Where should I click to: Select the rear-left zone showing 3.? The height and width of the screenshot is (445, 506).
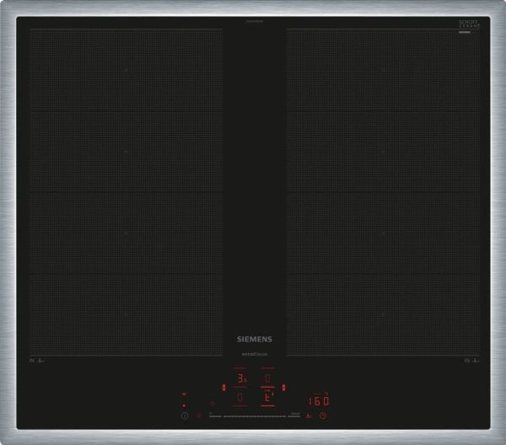click(x=240, y=378)
